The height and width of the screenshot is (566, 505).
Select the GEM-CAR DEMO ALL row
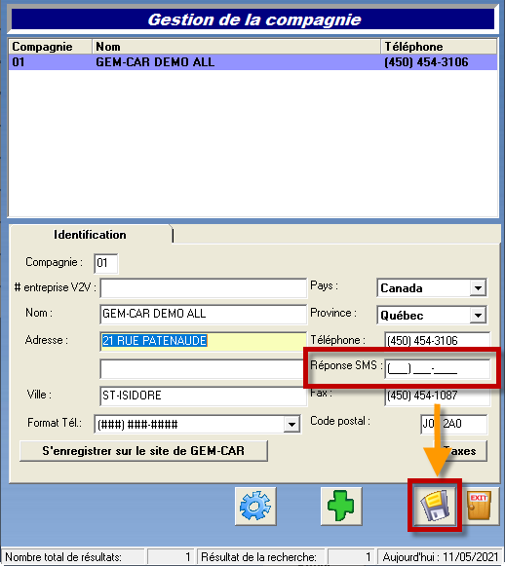pyautogui.click(x=252, y=62)
